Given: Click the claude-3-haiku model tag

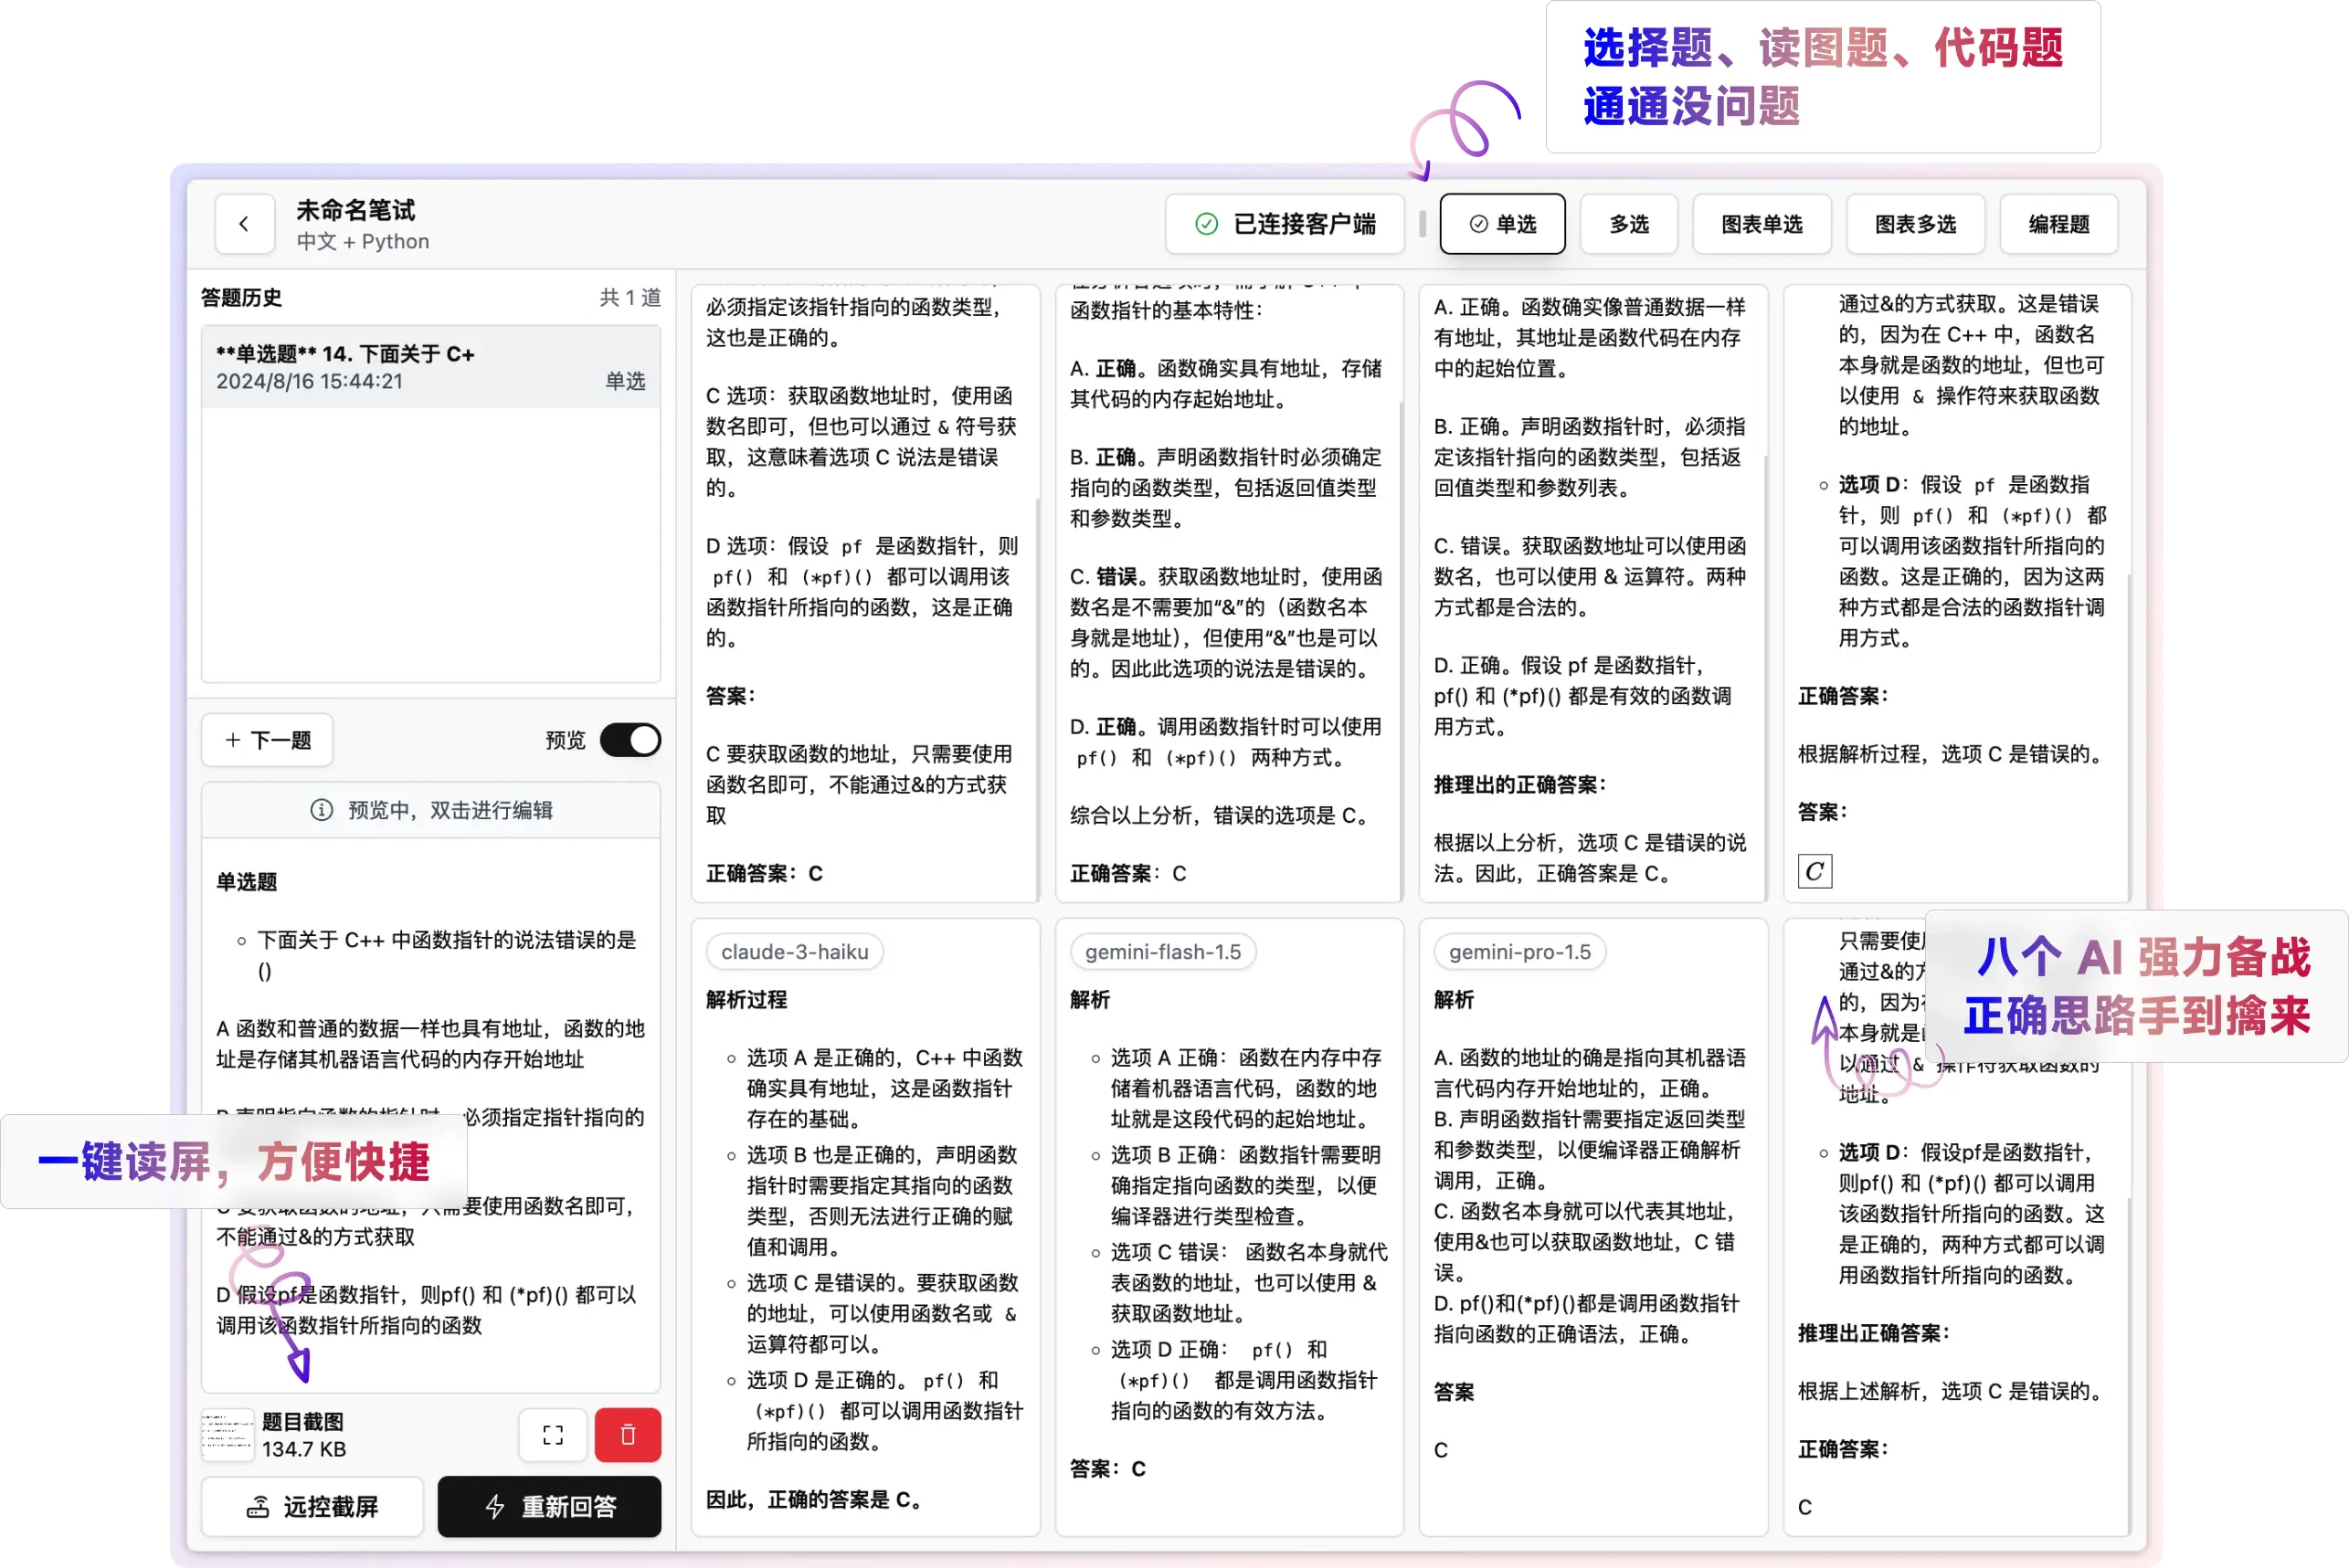Looking at the screenshot, I should point(794,952).
